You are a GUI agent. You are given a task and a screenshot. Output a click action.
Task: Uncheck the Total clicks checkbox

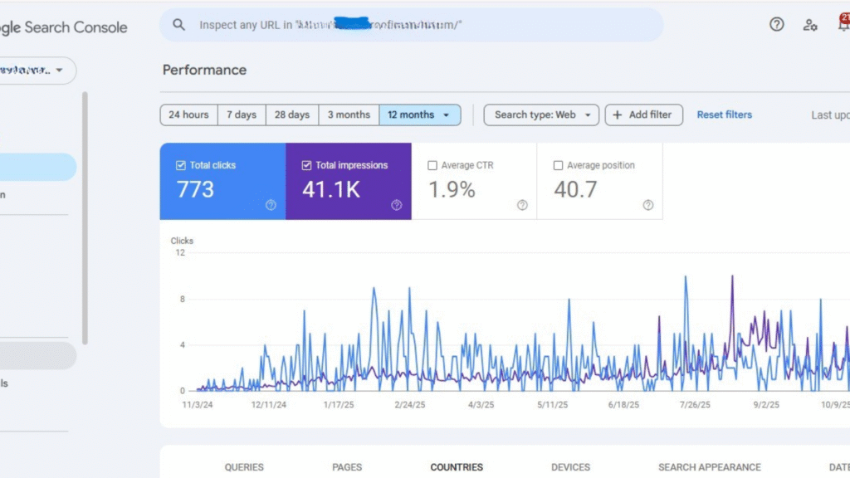point(181,165)
